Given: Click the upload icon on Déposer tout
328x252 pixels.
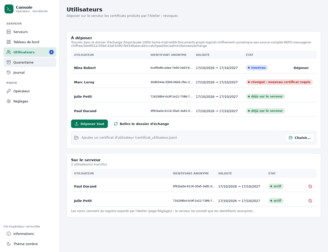Looking at the screenshot, I should 77,124.
